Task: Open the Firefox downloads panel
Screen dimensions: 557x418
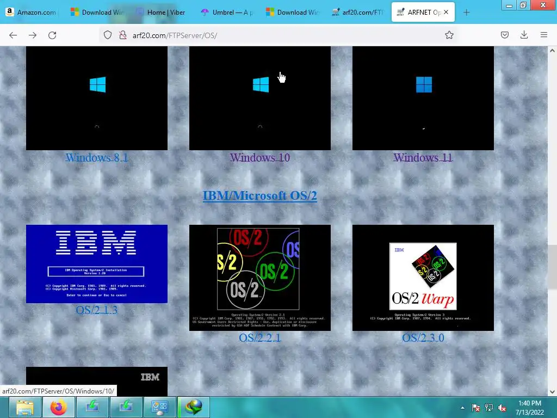Action: click(524, 35)
